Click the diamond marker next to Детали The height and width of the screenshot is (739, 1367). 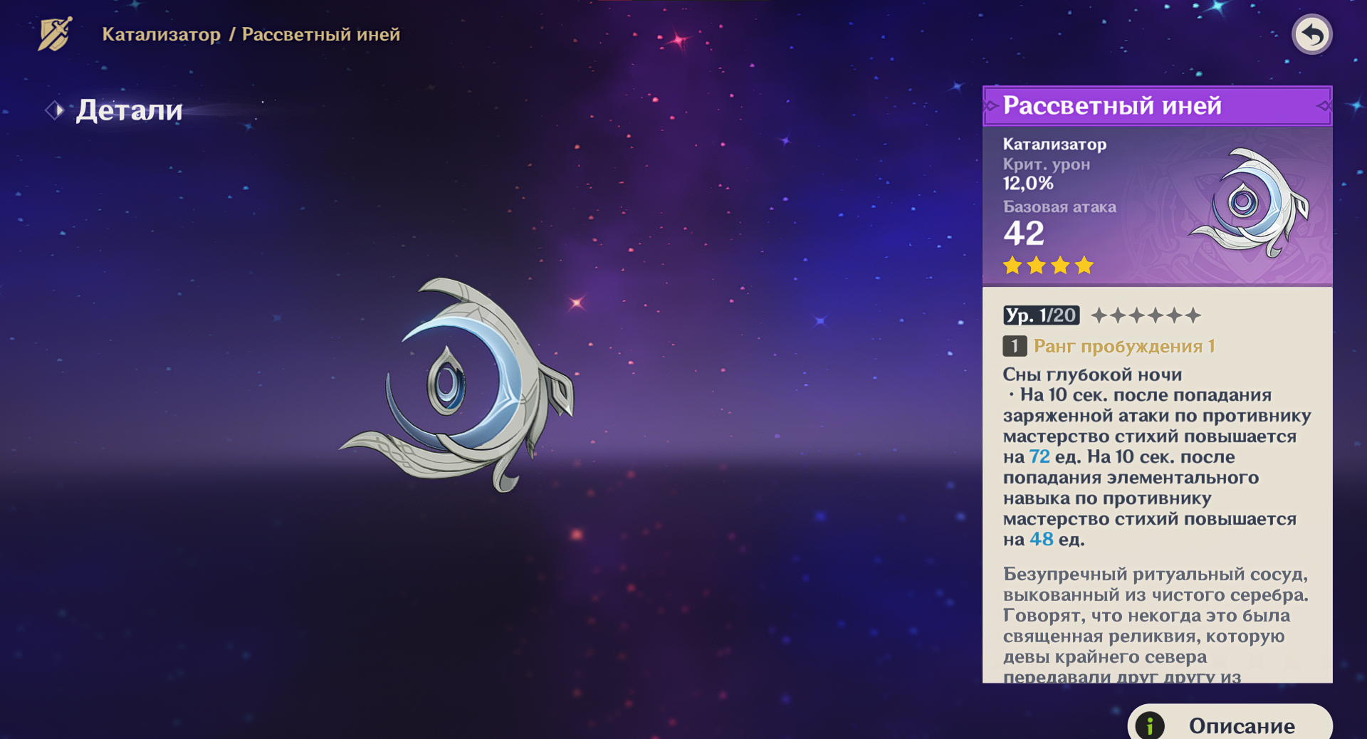click(x=55, y=110)
